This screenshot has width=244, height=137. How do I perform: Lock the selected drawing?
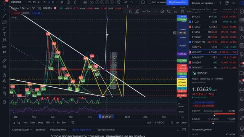(x=175, y=11)
